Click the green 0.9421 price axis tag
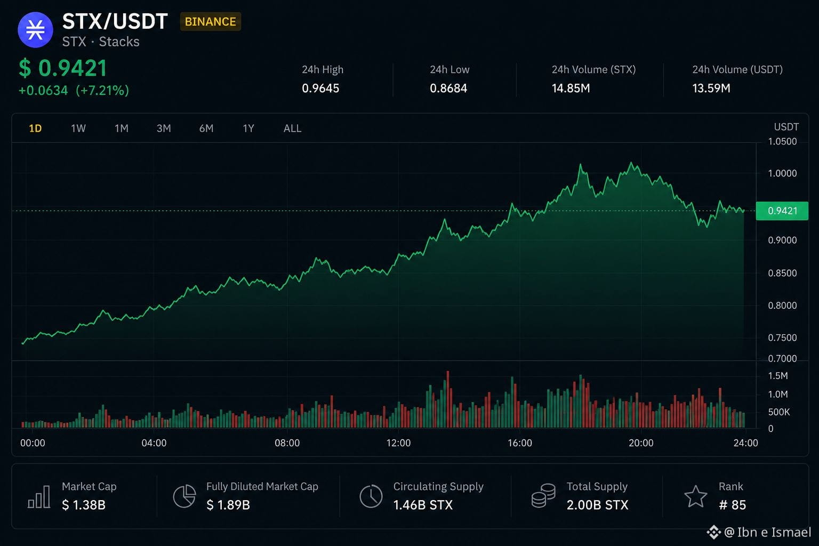Image resolution: width=819 pixels, height=546 pixels. [x=782, y=211]
